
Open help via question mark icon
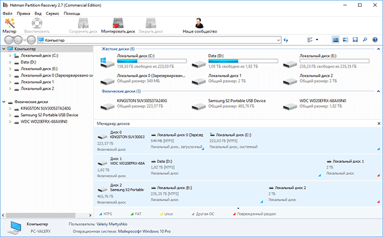click(x=375, y=39)
